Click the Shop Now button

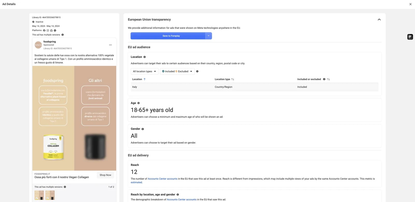[105, 175]
